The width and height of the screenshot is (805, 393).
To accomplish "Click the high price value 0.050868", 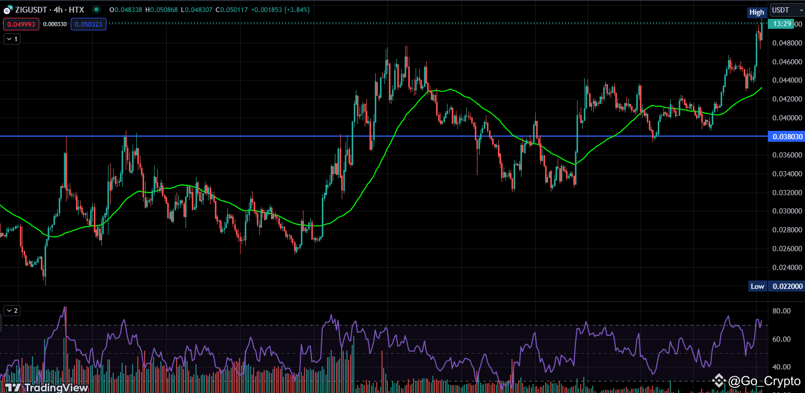I will point(163,10).
